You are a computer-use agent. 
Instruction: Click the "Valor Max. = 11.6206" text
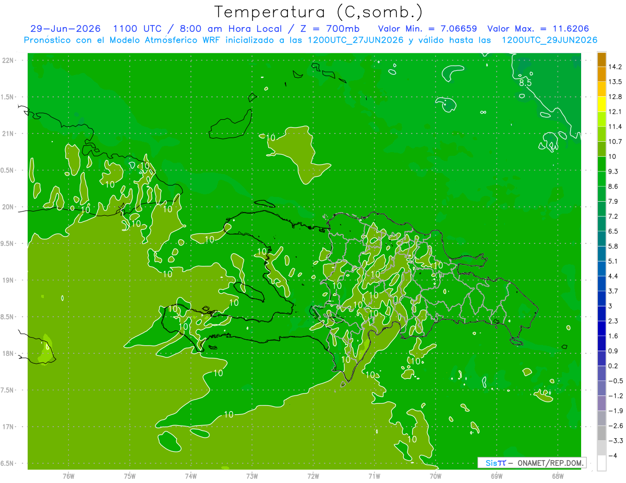click(538, 29)
